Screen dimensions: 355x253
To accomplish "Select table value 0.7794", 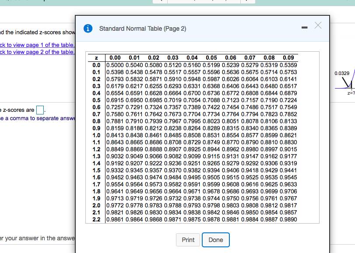I will (x=250, y=114).
